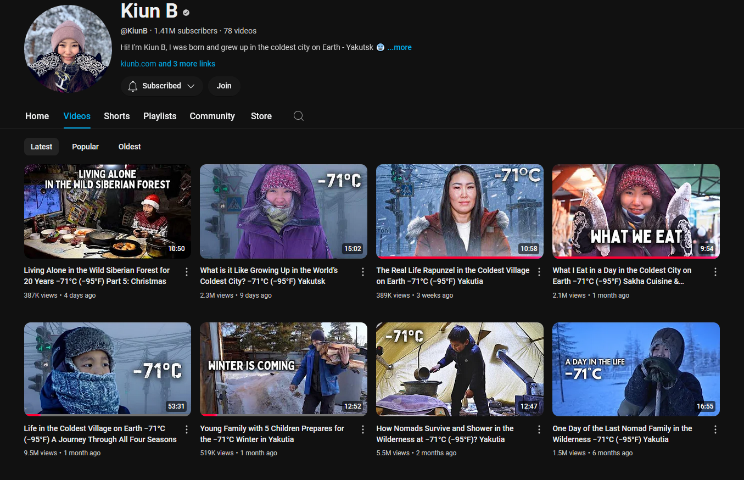Open title Life in the Coldest Village on Earth
This screenshot has height=480, width=744.
pyautogui.click(x=100, y=434)
